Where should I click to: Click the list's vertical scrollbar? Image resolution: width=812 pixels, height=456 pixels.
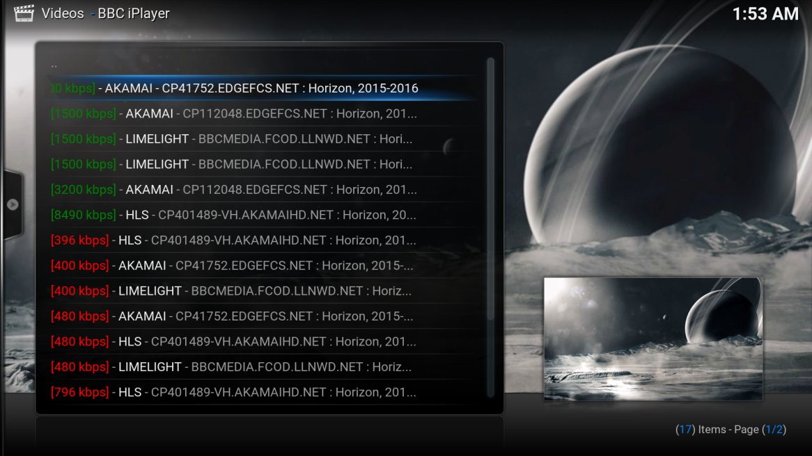click(490, 227)
